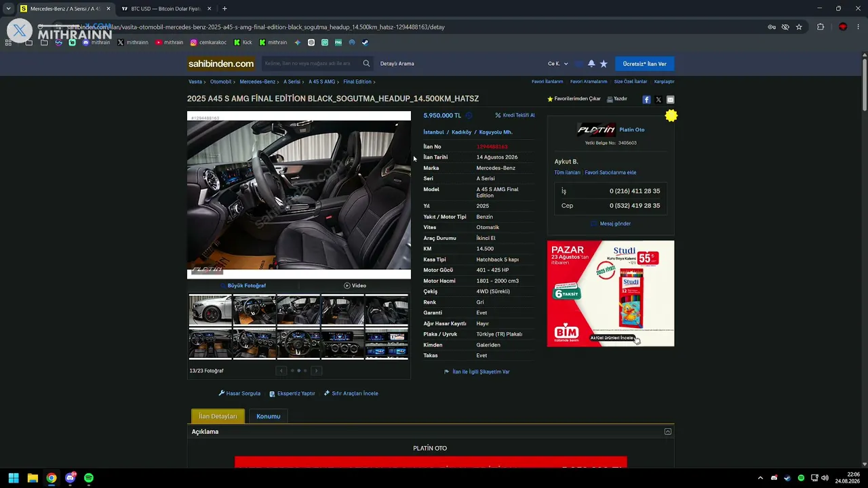This screenshot has height=488, width=868.
Task: Open Büyük Fotoğraf view
Action: point(243,285)
